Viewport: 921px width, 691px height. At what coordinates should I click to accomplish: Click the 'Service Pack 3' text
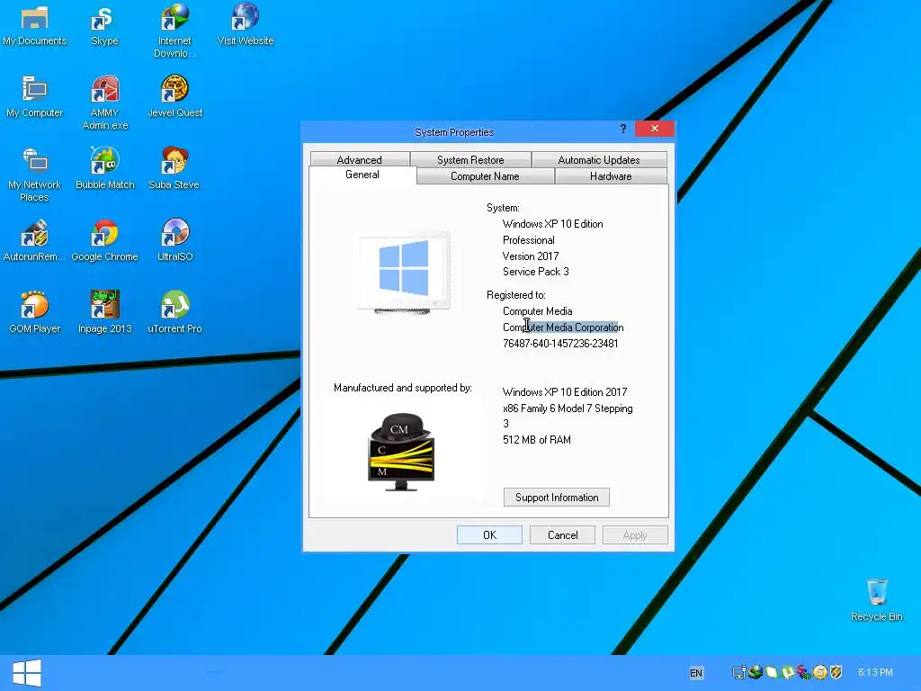(536, 272)
